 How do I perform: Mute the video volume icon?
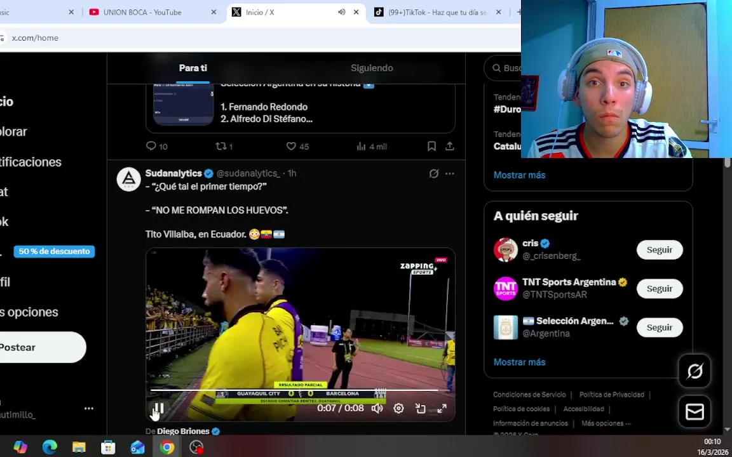coord(377,409)
